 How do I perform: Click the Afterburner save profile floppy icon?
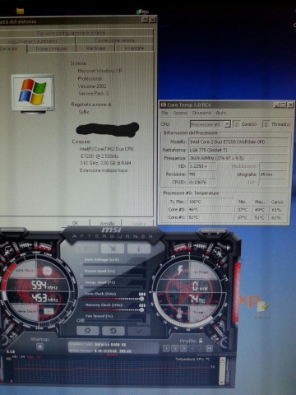209,348
